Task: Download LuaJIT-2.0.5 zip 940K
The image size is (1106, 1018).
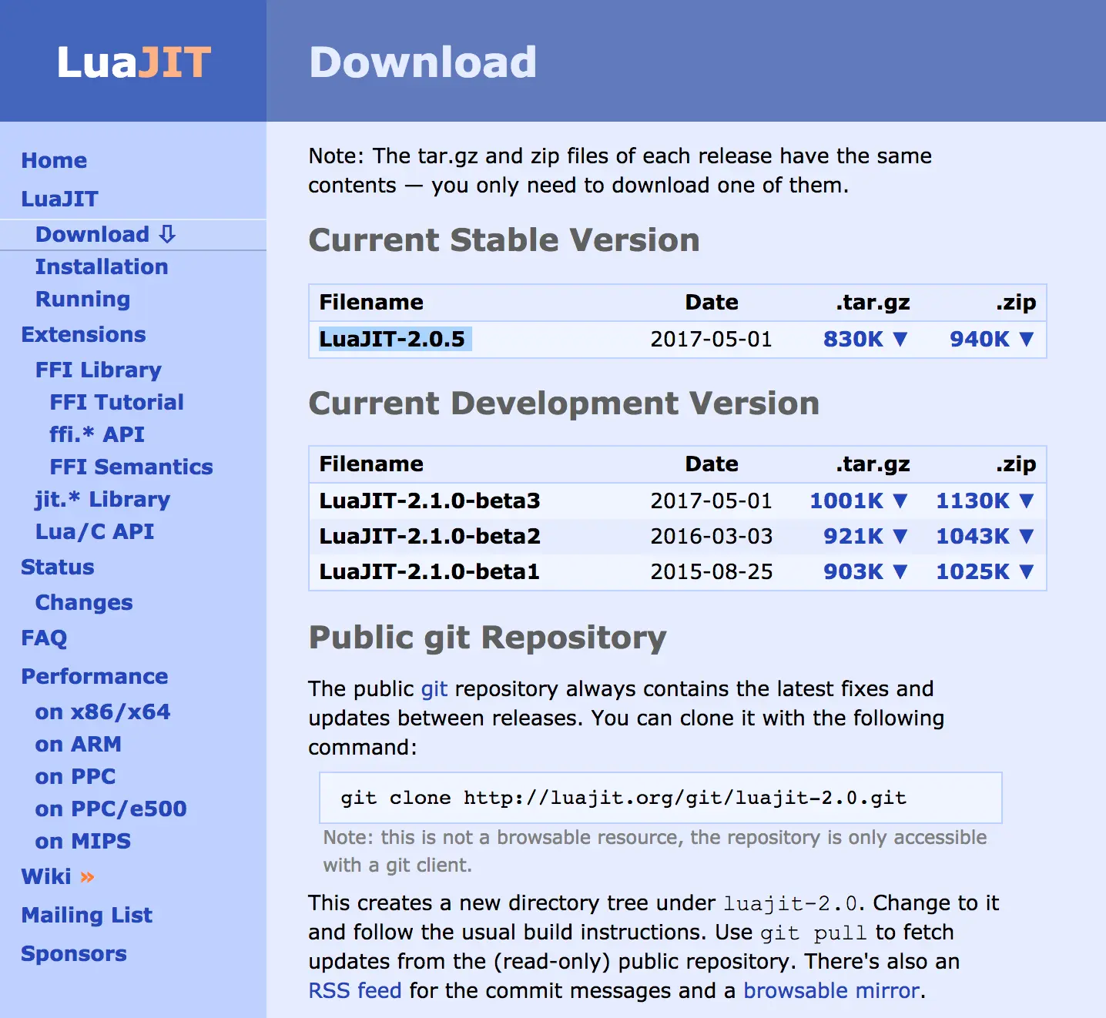Action: pos(992,339)
